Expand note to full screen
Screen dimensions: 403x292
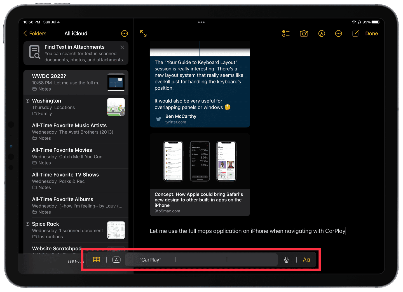pyautogui.click(x=143, y=34)
